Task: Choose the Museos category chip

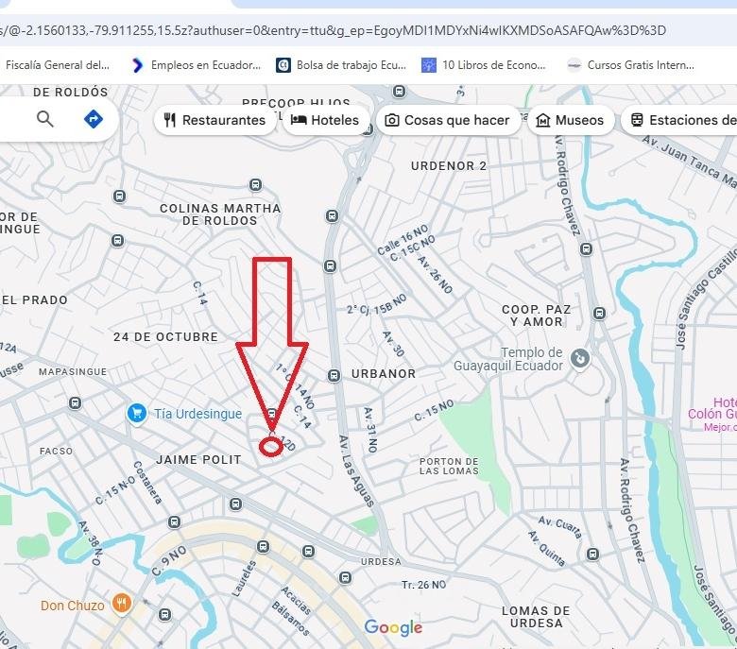Action: [570, 120]
